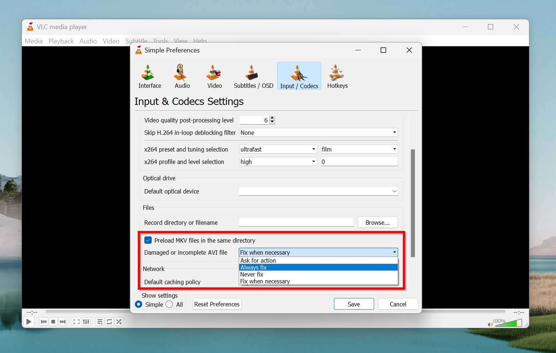This screenshot has width=556, height=353.
Task: Click the cone icon of Simple Preferences
Action: (x=139, y=50)
